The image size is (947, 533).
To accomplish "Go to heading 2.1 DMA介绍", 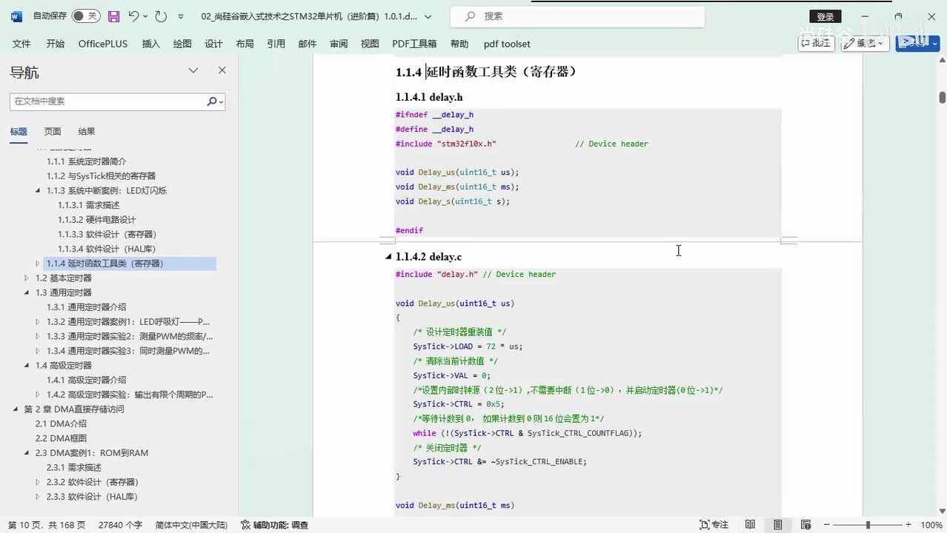I will pyautogui.click(x=61, y=423).
